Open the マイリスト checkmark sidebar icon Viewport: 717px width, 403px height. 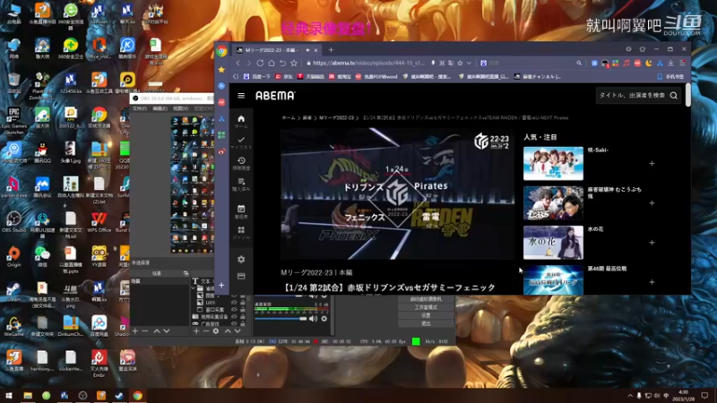tap(241, 140)
